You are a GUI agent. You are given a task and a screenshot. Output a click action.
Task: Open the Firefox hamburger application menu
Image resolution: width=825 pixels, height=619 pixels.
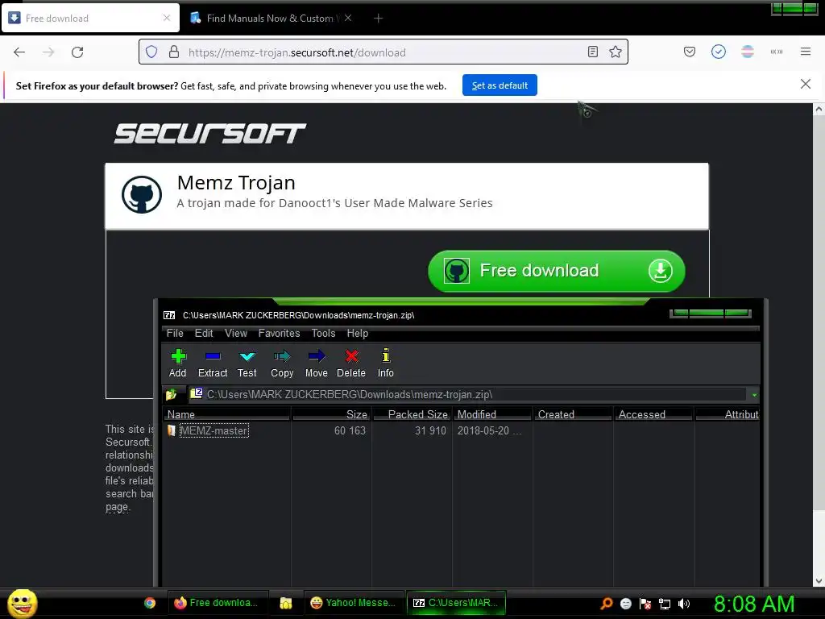click(805, 52)
